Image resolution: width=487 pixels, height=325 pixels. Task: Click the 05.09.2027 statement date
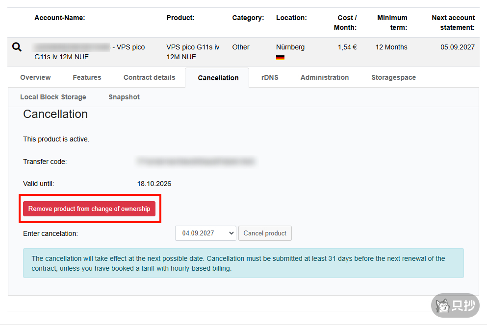[458, 47]
